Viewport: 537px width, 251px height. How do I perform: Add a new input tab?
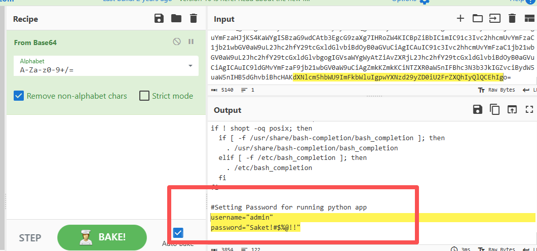click(x=461, y=19)
